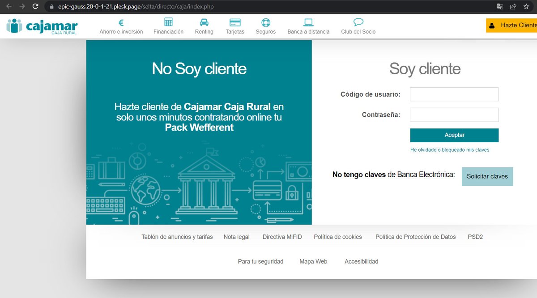The width and height of the screenshot is (537, 298).
Task: Click the Aceptar login button
Action: click(x=454, y=135)
